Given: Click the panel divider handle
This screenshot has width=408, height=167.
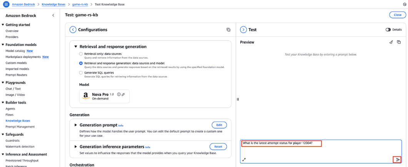Looking at the screenshot, I should tap(238, 99).
